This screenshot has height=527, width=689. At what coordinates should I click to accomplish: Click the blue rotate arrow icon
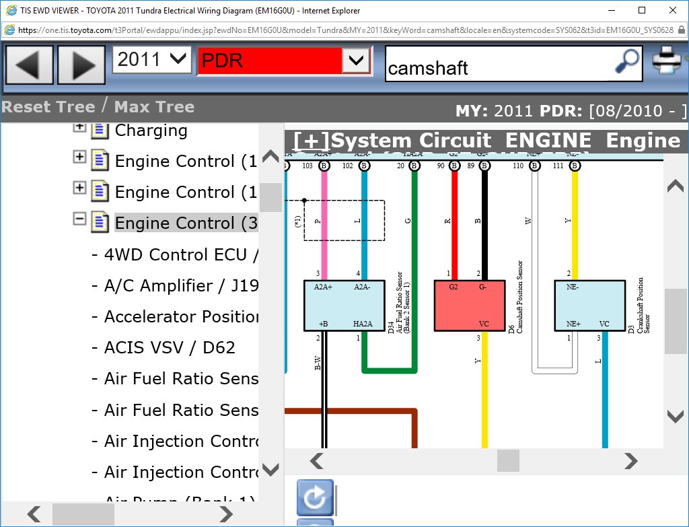tap(315, 497)
